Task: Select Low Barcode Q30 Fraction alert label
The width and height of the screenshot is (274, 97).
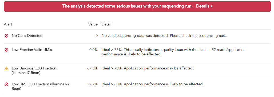Action: click(34, 70)
